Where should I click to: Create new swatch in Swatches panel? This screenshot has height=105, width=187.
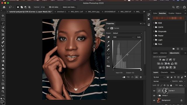[x=178, y=49]
